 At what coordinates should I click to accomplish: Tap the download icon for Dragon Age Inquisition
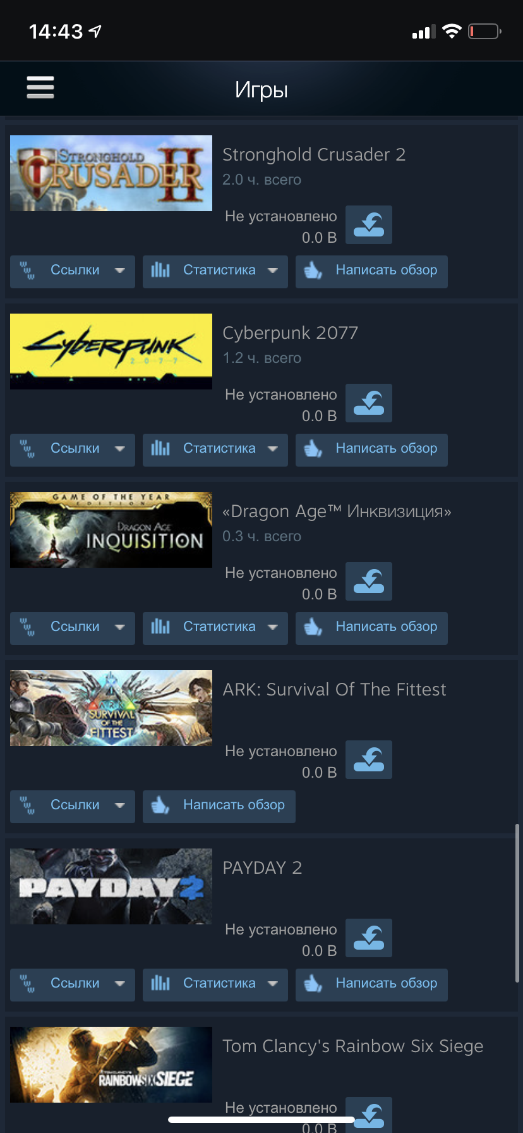tap(369, 581)
